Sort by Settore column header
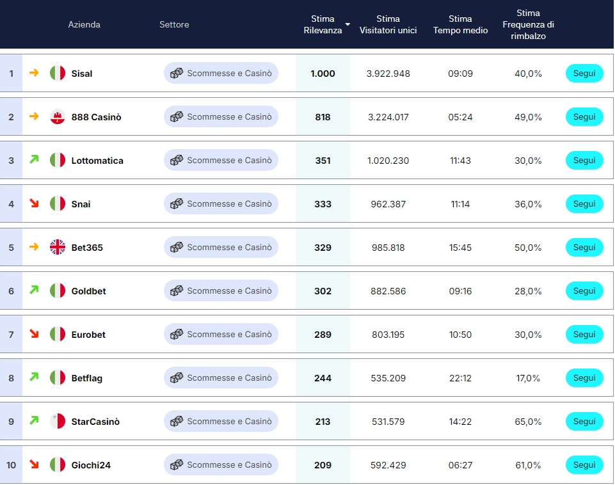 pyautogui.click(x=174, y=24)
